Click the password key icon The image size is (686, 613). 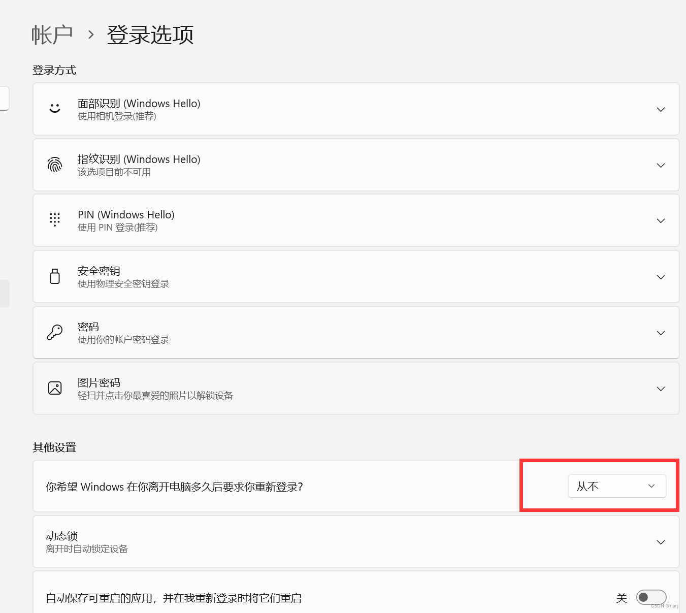pyautogui.click(x=55, y=332)
